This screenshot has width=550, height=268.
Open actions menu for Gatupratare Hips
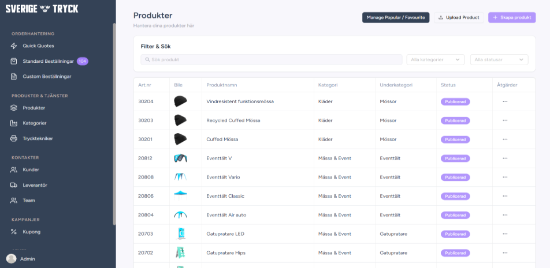click(x=505, y=252)
